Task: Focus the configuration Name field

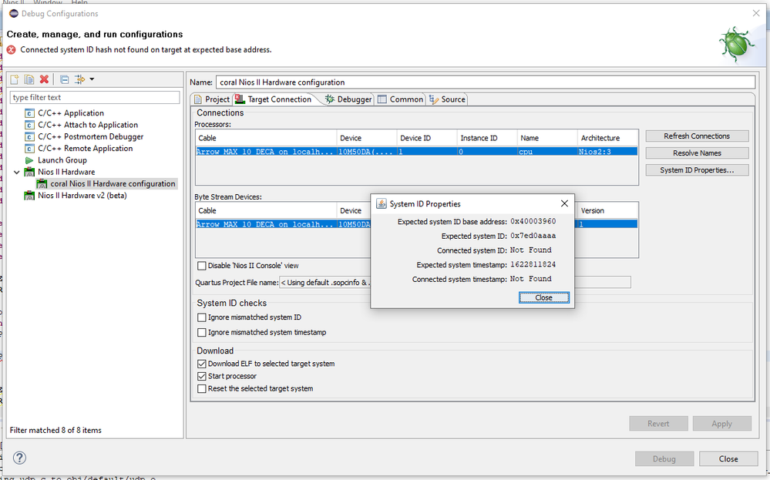Action: point(485,82)
